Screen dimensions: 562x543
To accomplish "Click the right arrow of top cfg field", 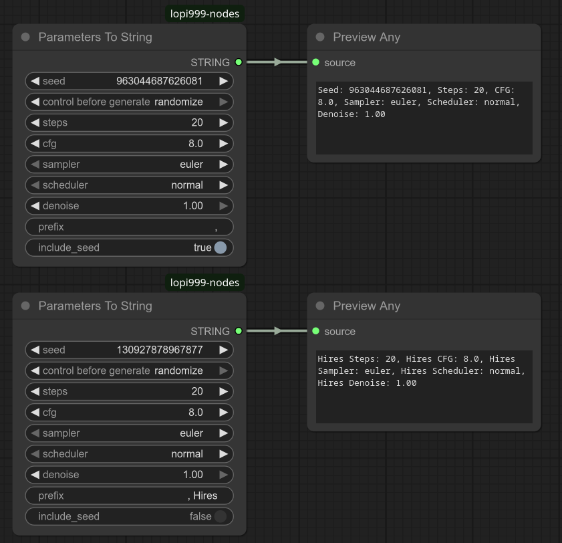I will (x=223, y=144).
